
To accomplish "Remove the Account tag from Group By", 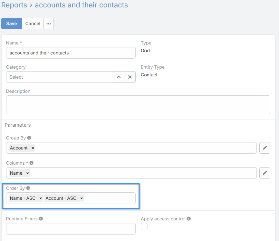I will pos(33,148).
